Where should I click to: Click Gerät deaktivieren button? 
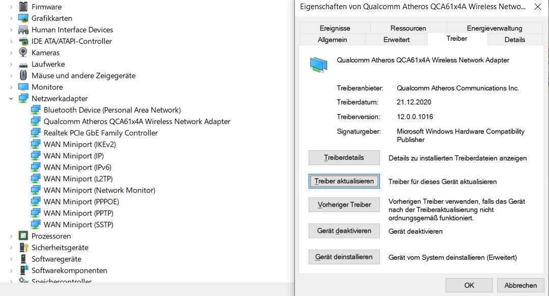pyautogui.click(x=344, y=231)
